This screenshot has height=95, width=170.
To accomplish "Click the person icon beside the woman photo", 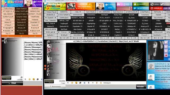I will click(166, 51).
